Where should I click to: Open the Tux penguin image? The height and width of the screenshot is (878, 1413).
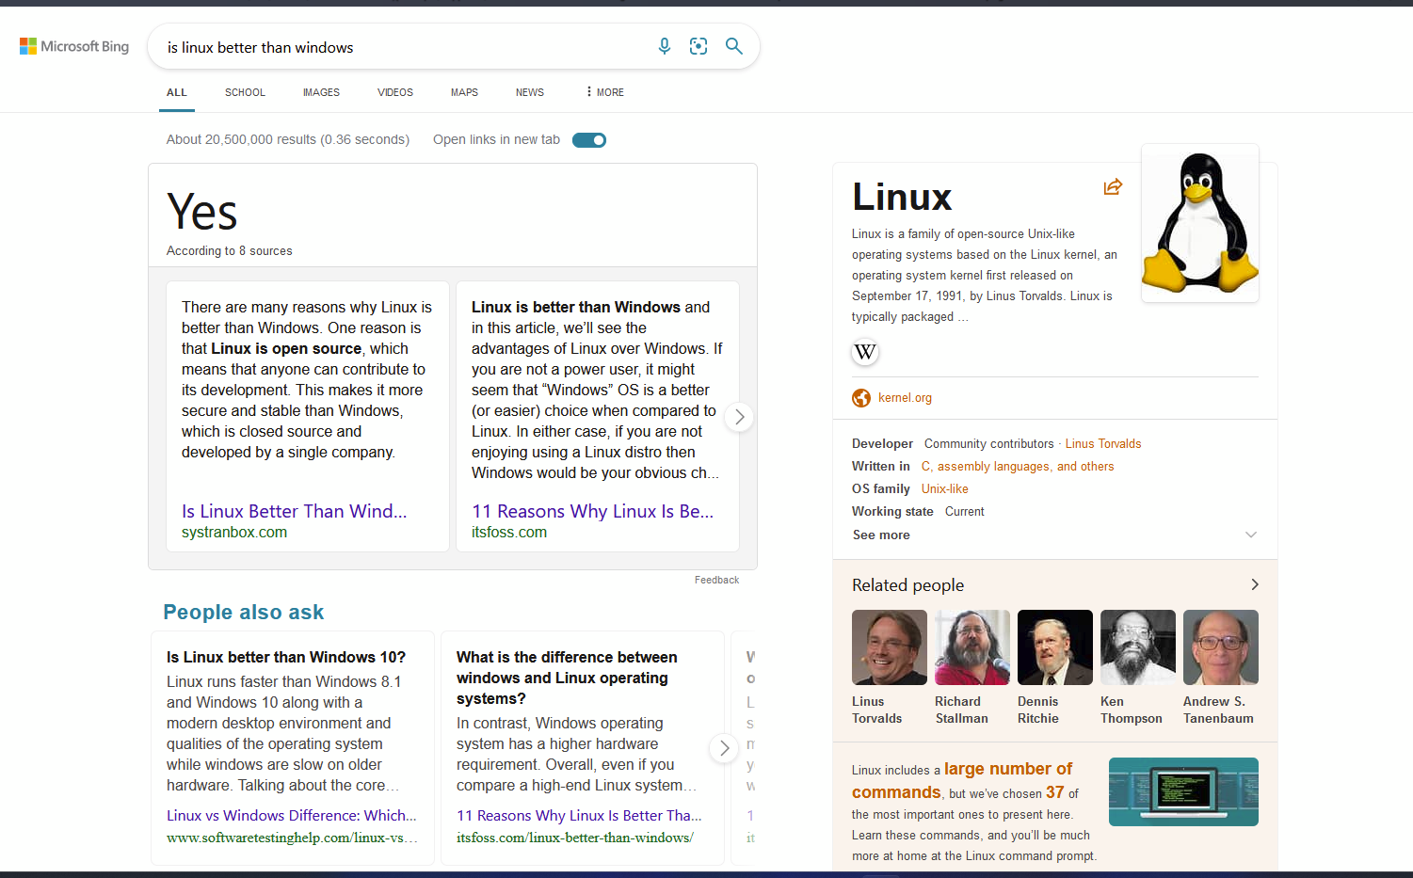coord(1199,223)
